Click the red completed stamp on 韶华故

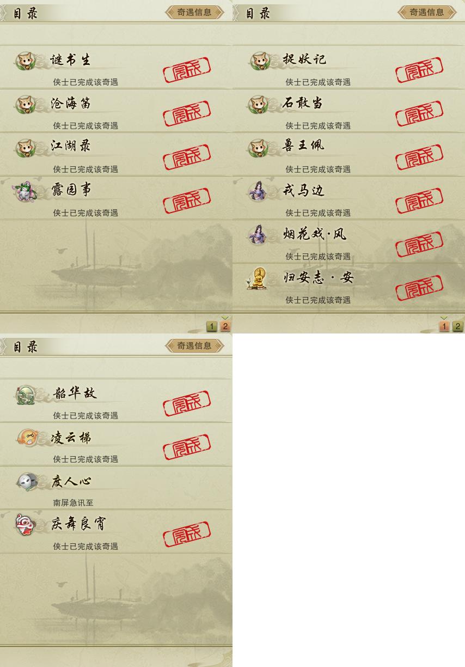(187, 404)
